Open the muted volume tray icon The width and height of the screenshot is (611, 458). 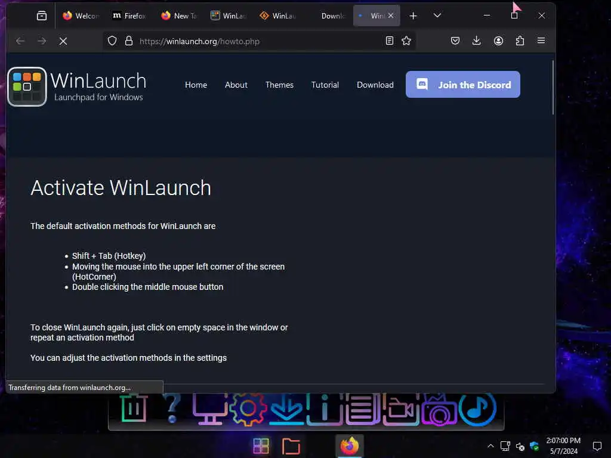[x=520, y=447]
